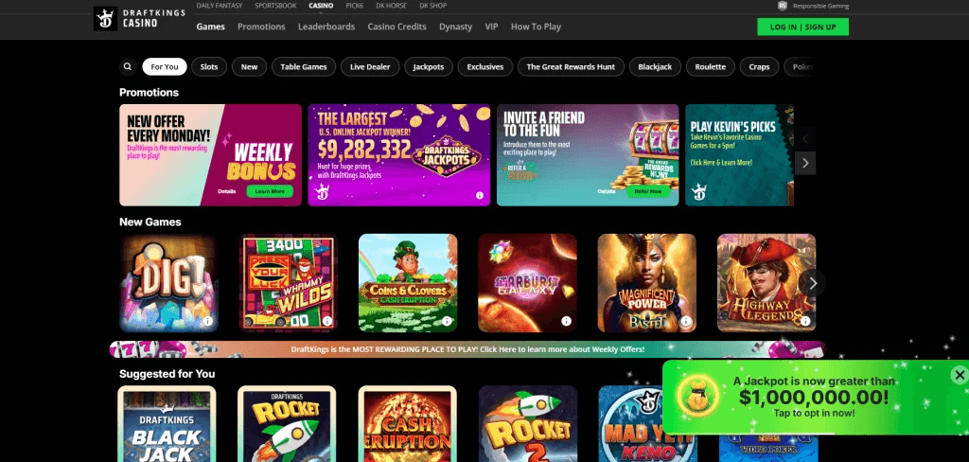This screenshot has width=969, height=462.
Task: Open the VIP nav item
Action: click(491, 27)
